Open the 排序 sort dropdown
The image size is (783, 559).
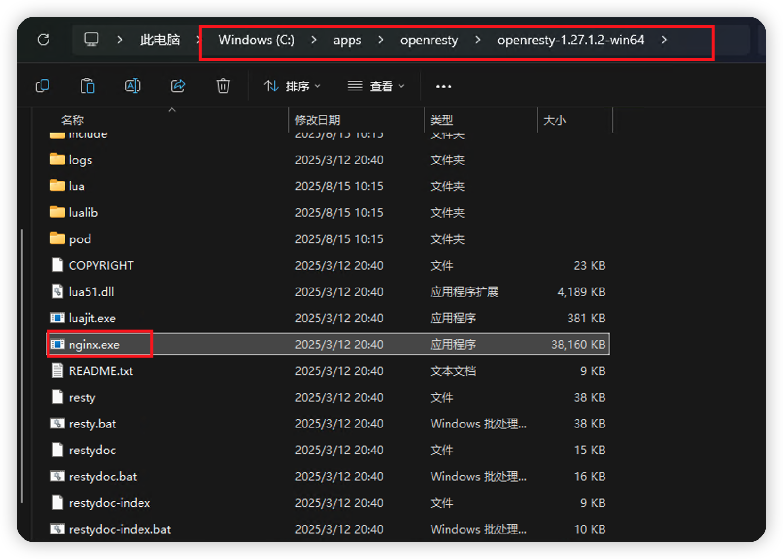pos(292,86)
